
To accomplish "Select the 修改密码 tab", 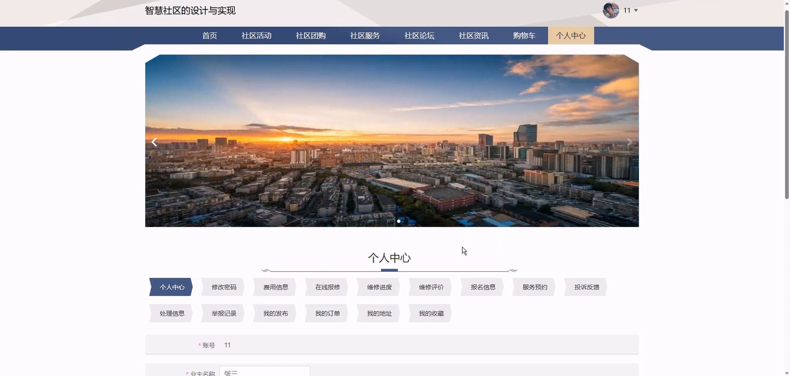I will click(224, 287).
